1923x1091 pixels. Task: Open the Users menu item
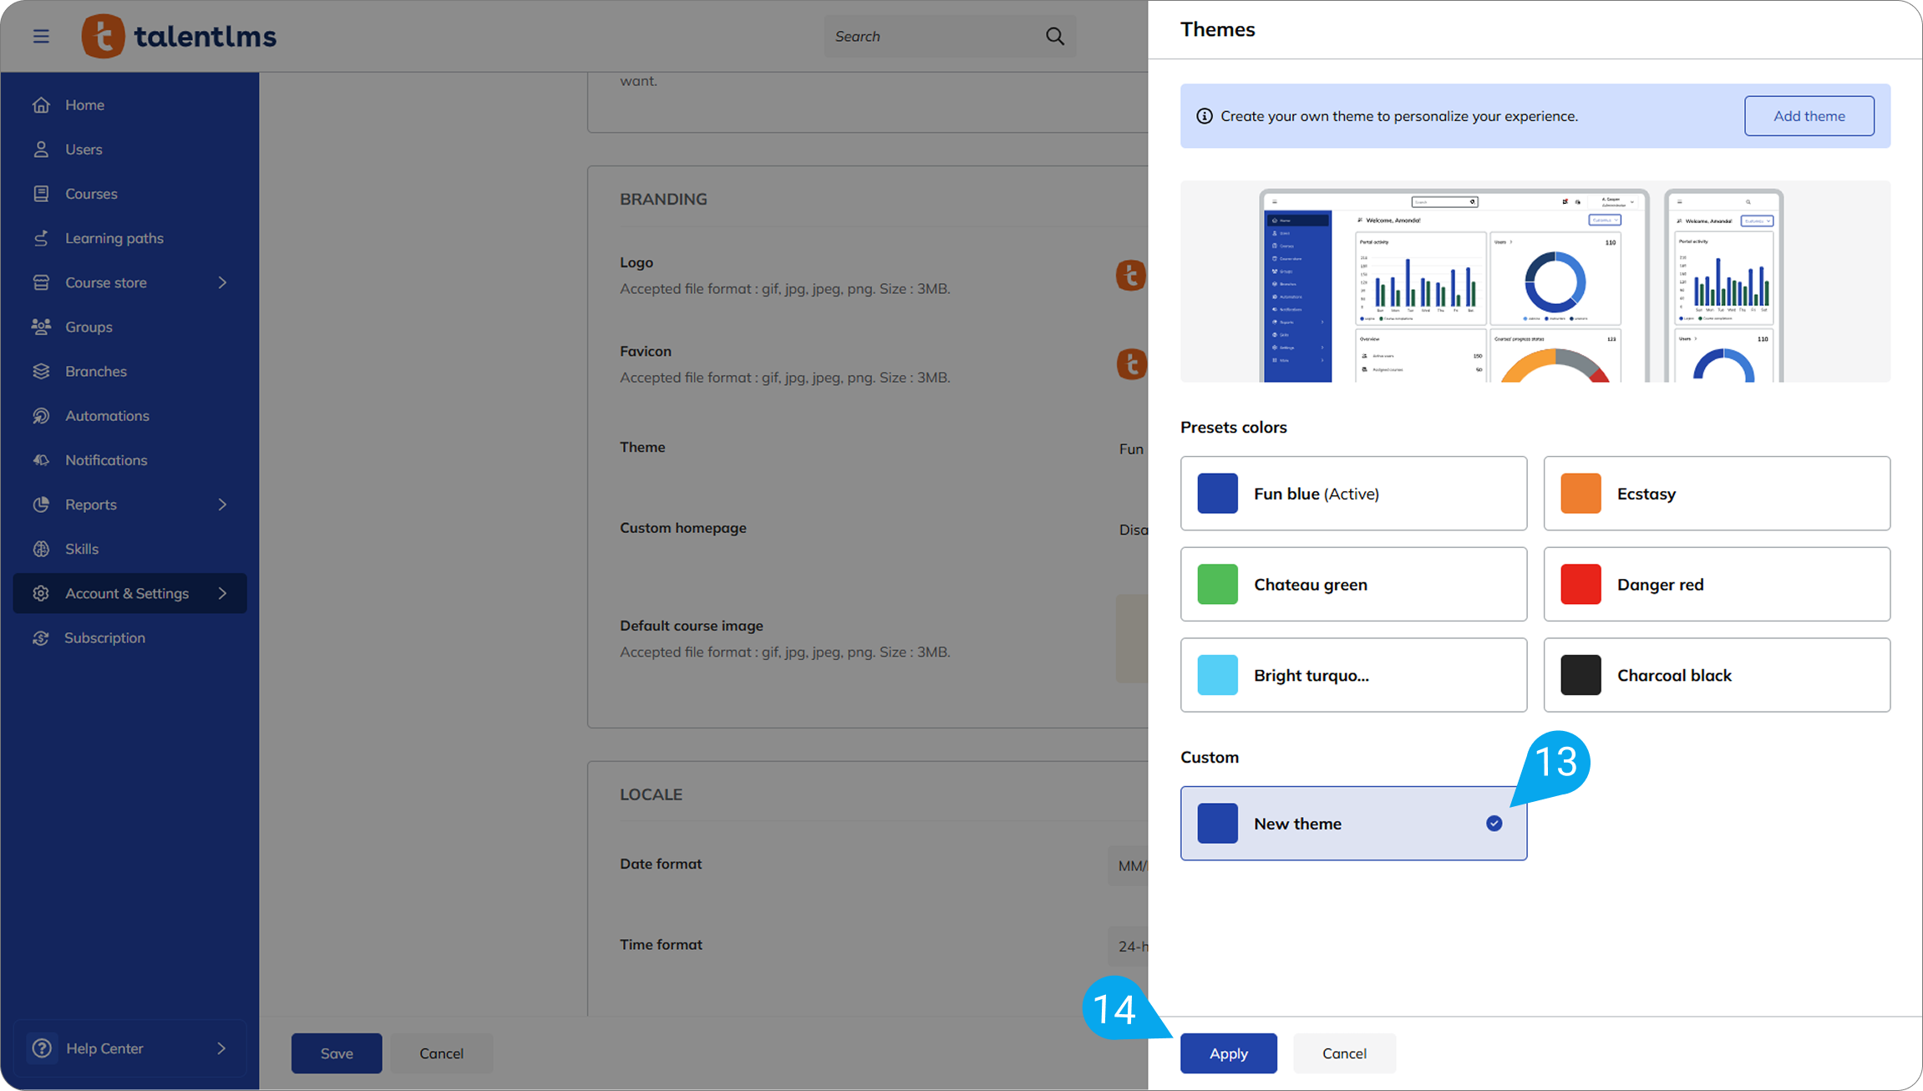84,150
